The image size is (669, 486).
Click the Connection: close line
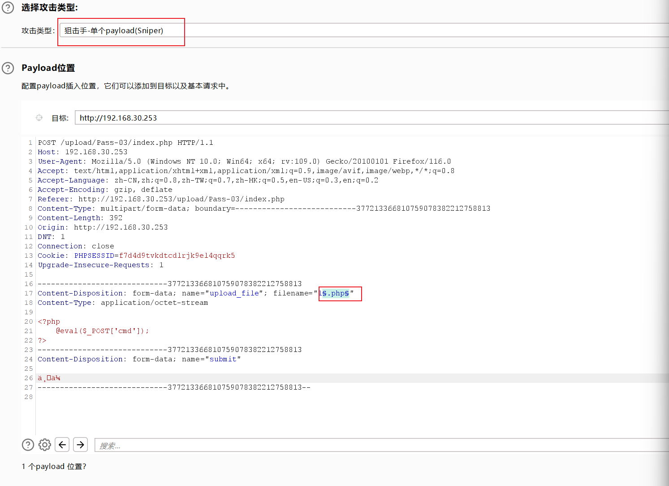pos(76,246)
